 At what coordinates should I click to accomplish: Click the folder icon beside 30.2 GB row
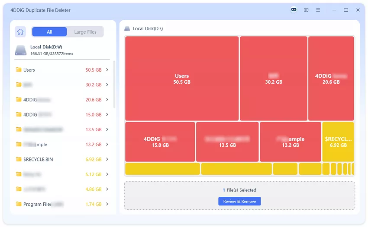click(19, 85)
